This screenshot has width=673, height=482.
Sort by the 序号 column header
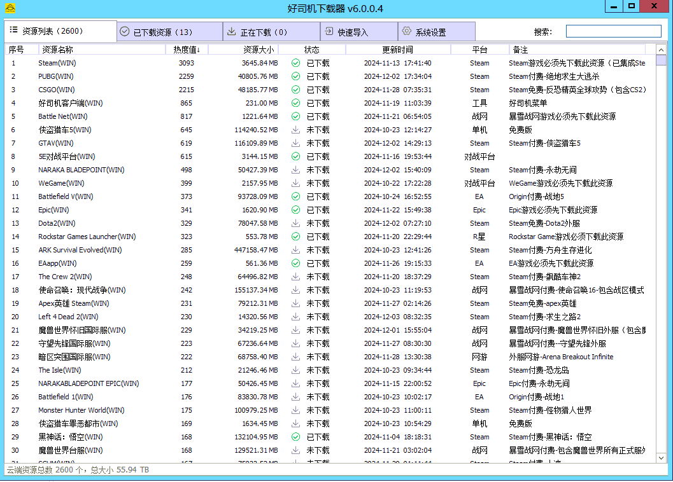[x=22, y=50]
